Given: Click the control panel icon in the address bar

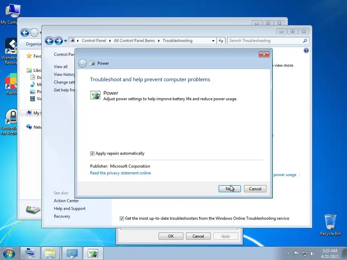Looking at the screenshot, I should pyautogui.click(x=72, y=41).
